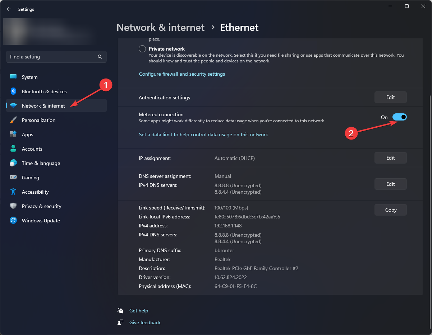Viewport: 432px width, 335px height.
Task: Open Configure firewall and security settings link
Action: tap(182, 74)
